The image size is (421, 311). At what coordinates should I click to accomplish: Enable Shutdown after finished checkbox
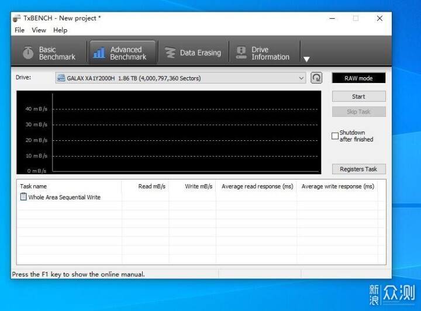[x=335, y=136]
